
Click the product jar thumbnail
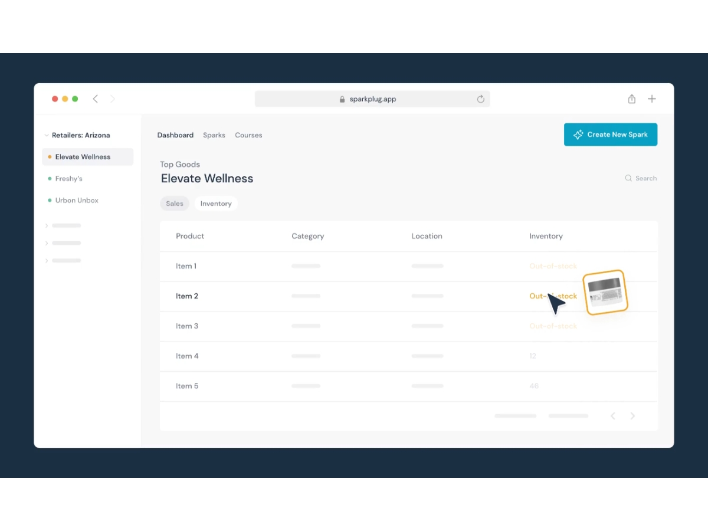pyautogui.click(x=605, y=292)
